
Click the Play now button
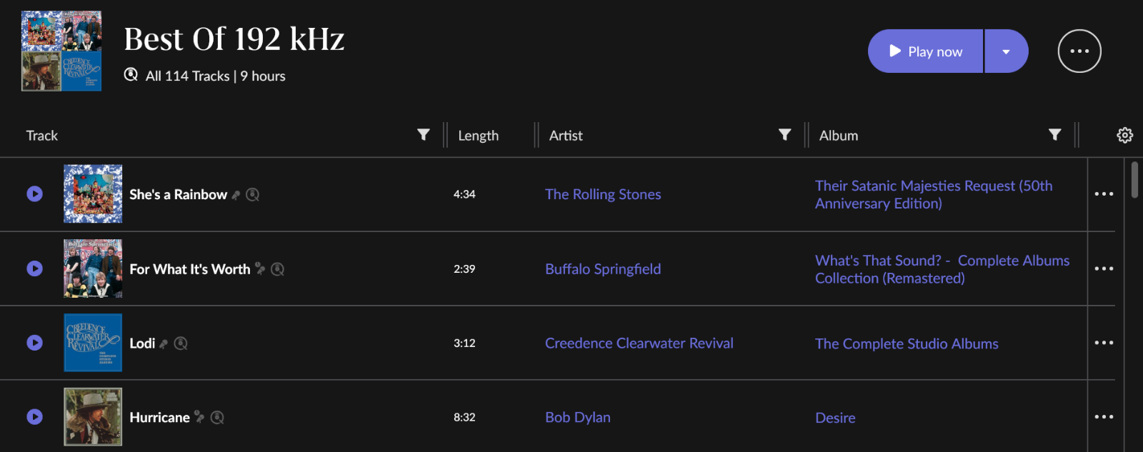coord(925,51)
